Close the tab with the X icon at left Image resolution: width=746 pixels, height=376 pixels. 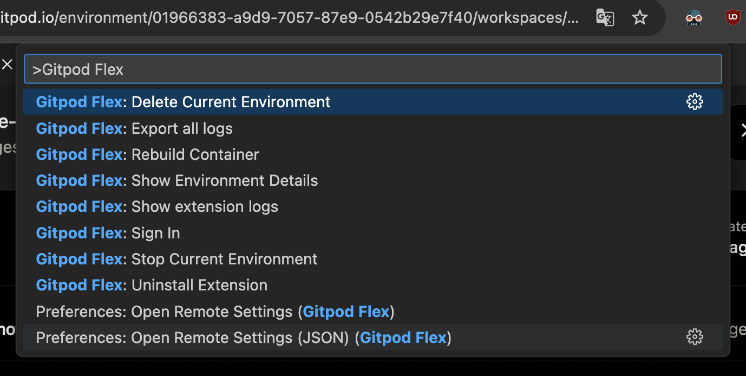pyautogui.click(x=7, y=64)
